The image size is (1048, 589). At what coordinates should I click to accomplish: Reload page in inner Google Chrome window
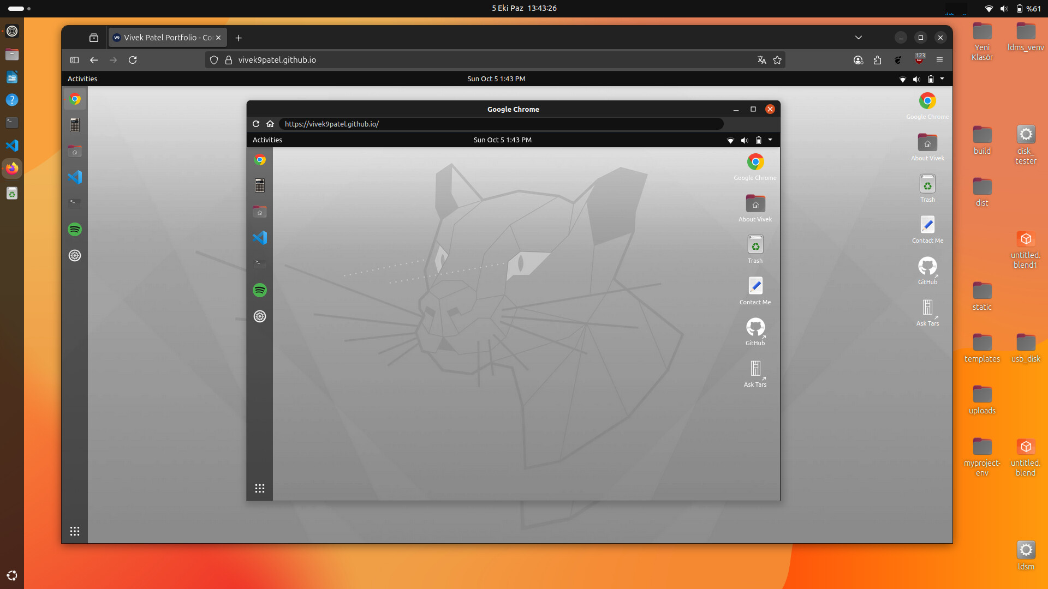255,124
